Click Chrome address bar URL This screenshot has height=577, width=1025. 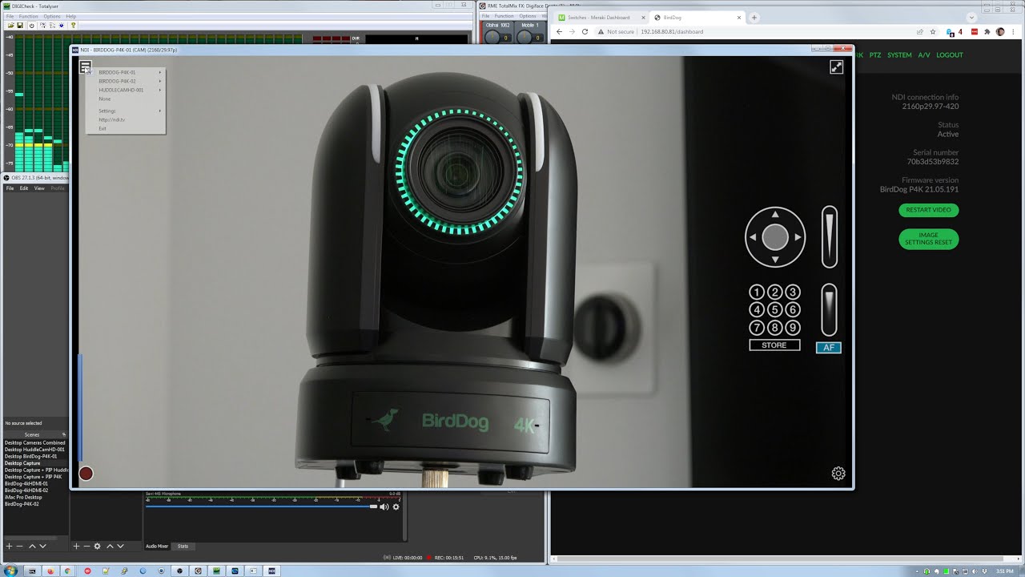672,32
